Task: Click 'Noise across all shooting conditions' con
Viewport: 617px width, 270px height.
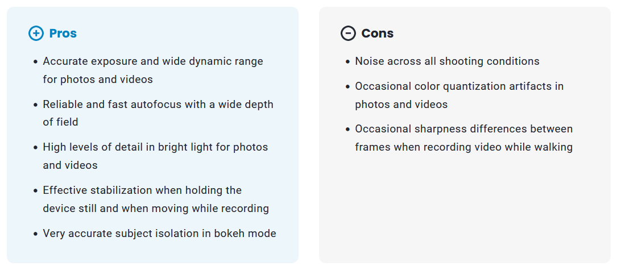Action: [447, 61]
